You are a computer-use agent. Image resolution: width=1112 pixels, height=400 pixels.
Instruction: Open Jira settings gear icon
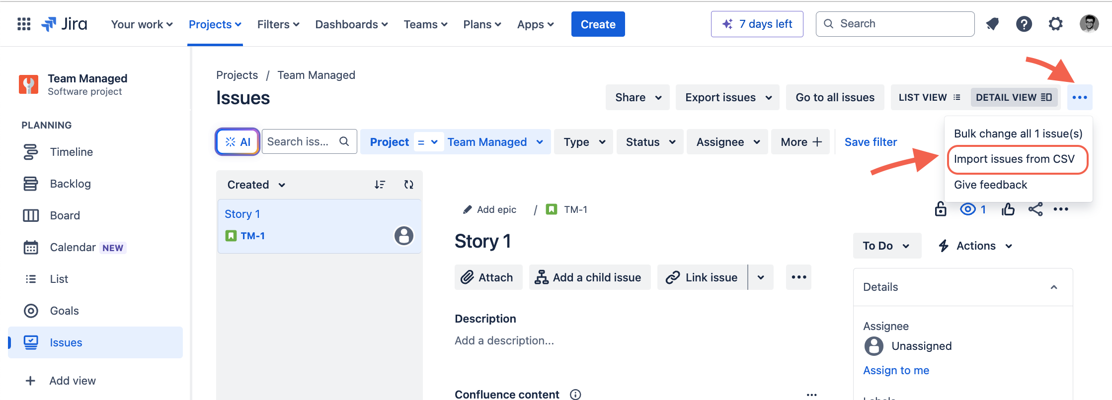point(1055,24)
